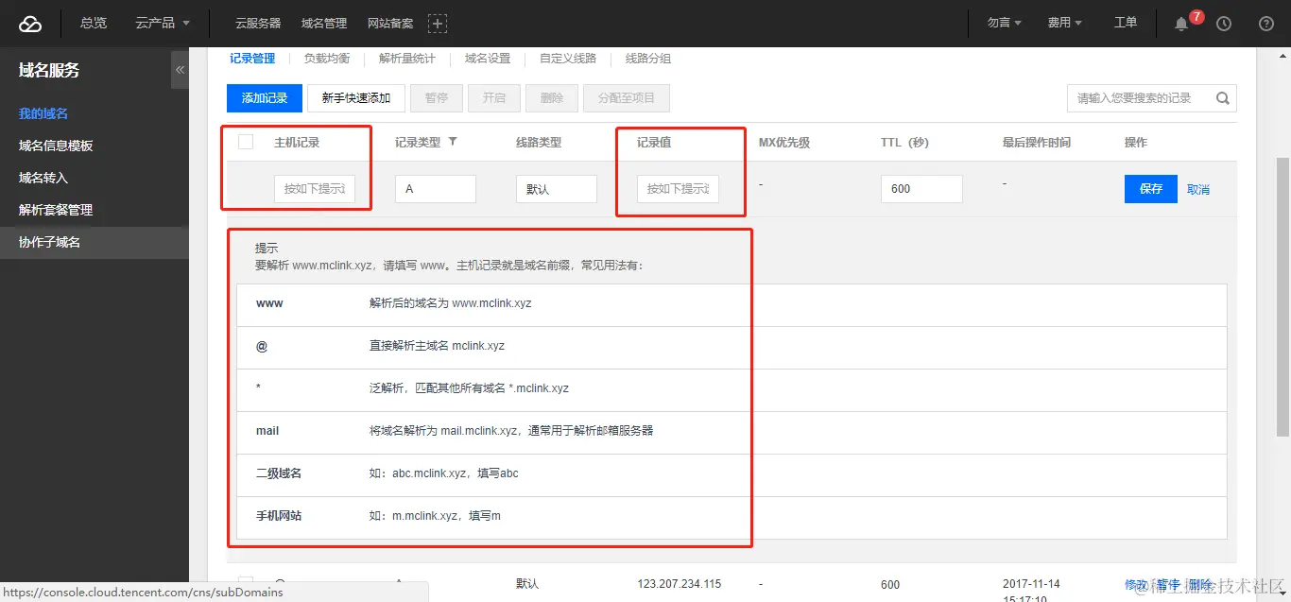This screenshot has height=602, width=1291.
Task: Click the 手机网站 hint row
Action: (x=732, y=517)
